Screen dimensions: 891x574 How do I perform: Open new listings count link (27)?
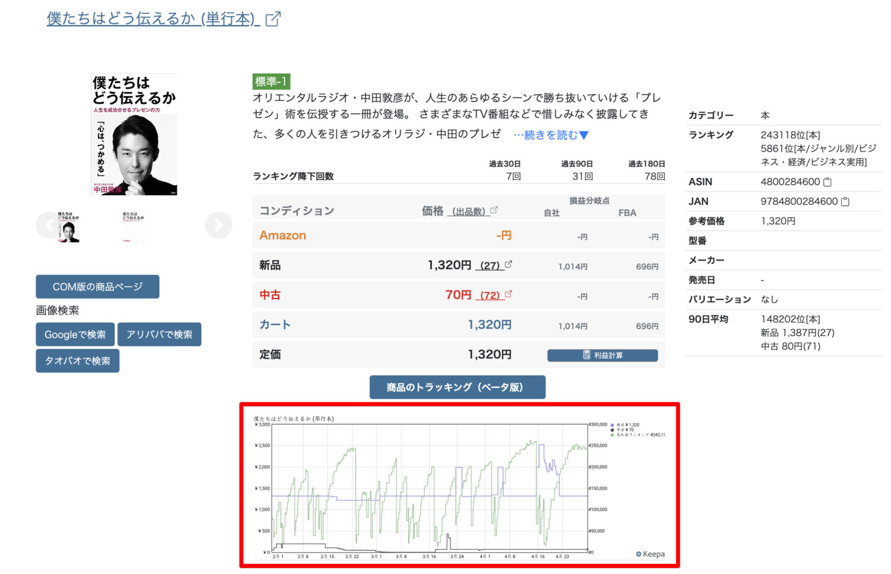click(489, 265)
